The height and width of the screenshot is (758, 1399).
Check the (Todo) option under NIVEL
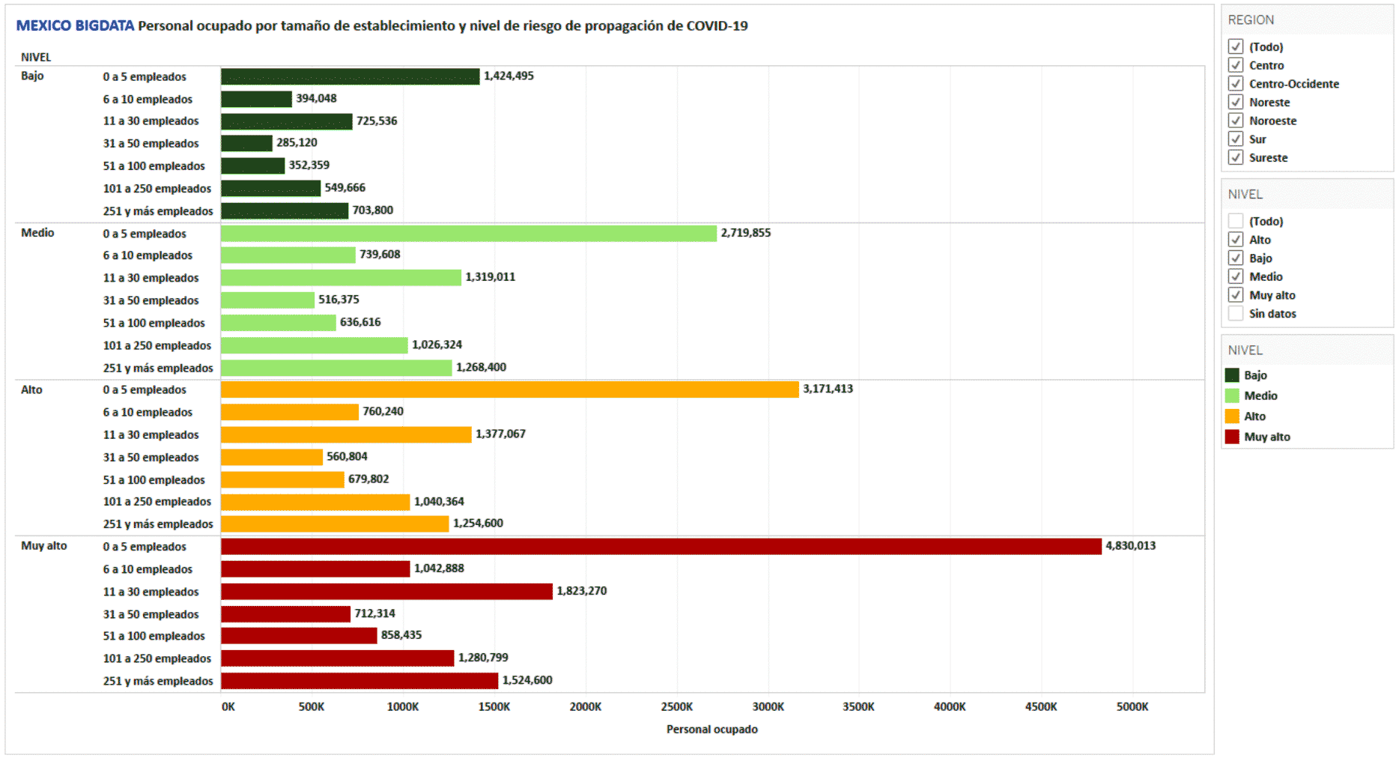pos(1236,221)
